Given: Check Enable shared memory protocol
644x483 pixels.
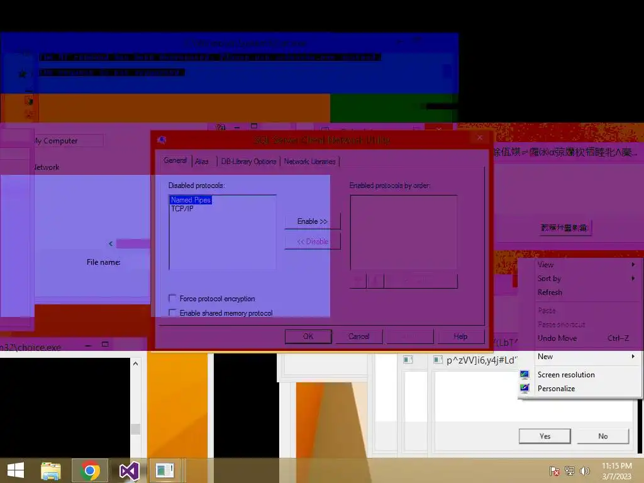Looking at the screenshot, I should [x=172, y=313].
